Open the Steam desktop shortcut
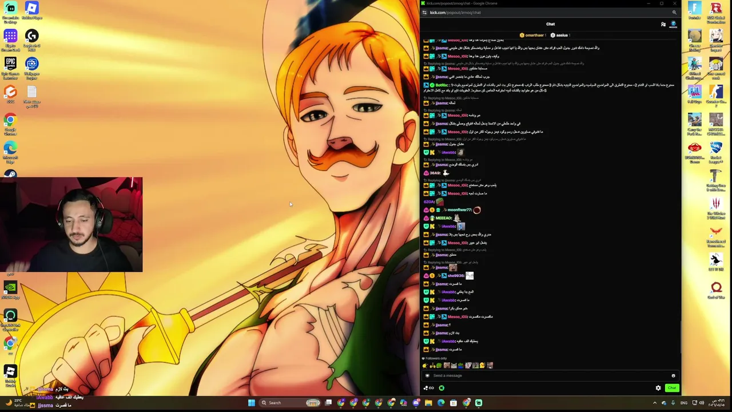732x412 pixels. [10, 174]
